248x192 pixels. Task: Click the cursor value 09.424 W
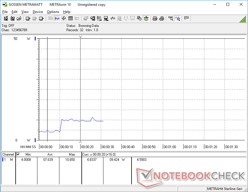point(117,160)
